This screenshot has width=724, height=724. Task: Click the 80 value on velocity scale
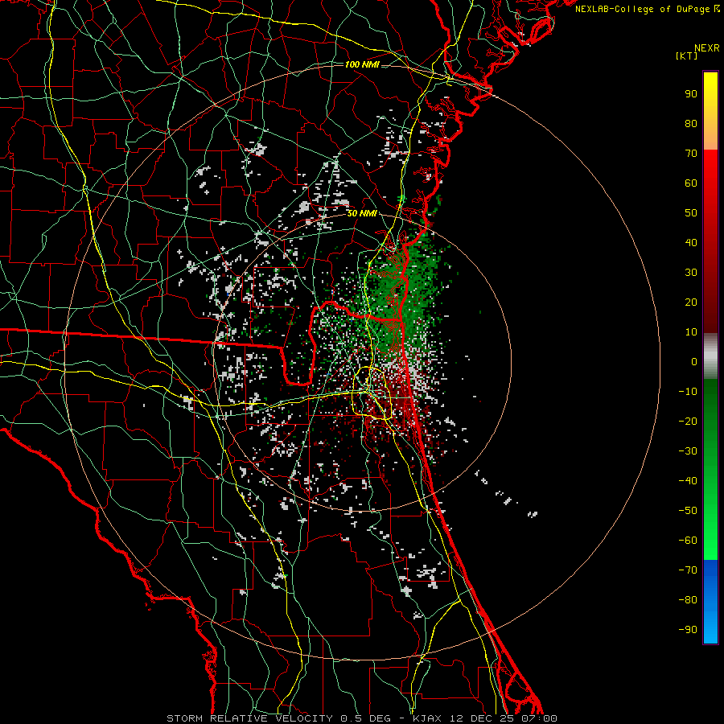691,124
